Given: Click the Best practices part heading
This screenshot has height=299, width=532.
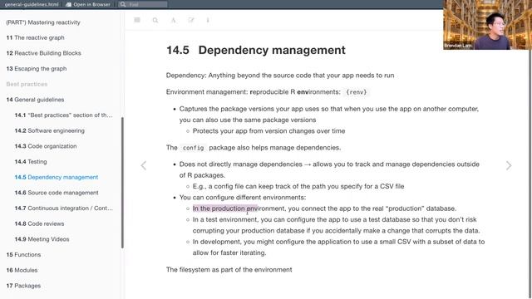Looking at the screenshot, I should [27, 84].
